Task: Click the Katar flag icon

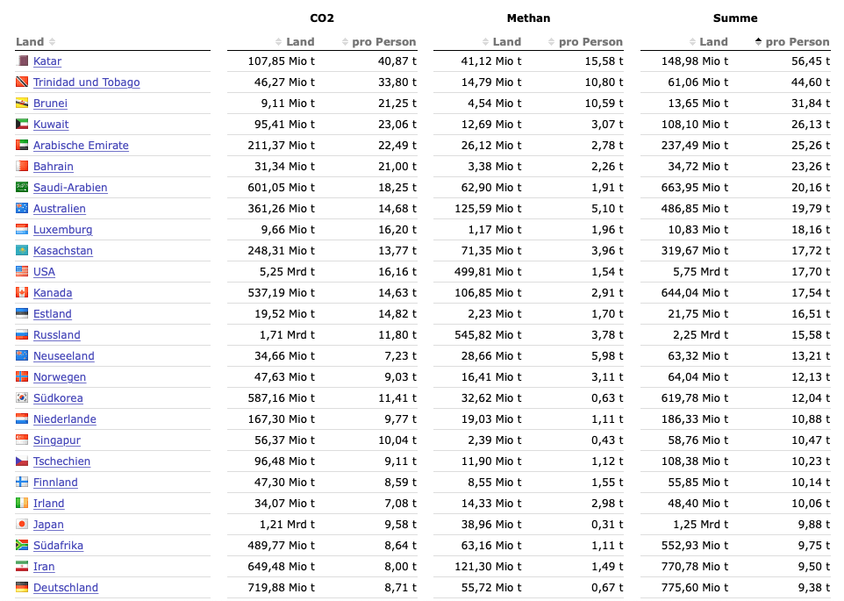Action: pos(23,61)
